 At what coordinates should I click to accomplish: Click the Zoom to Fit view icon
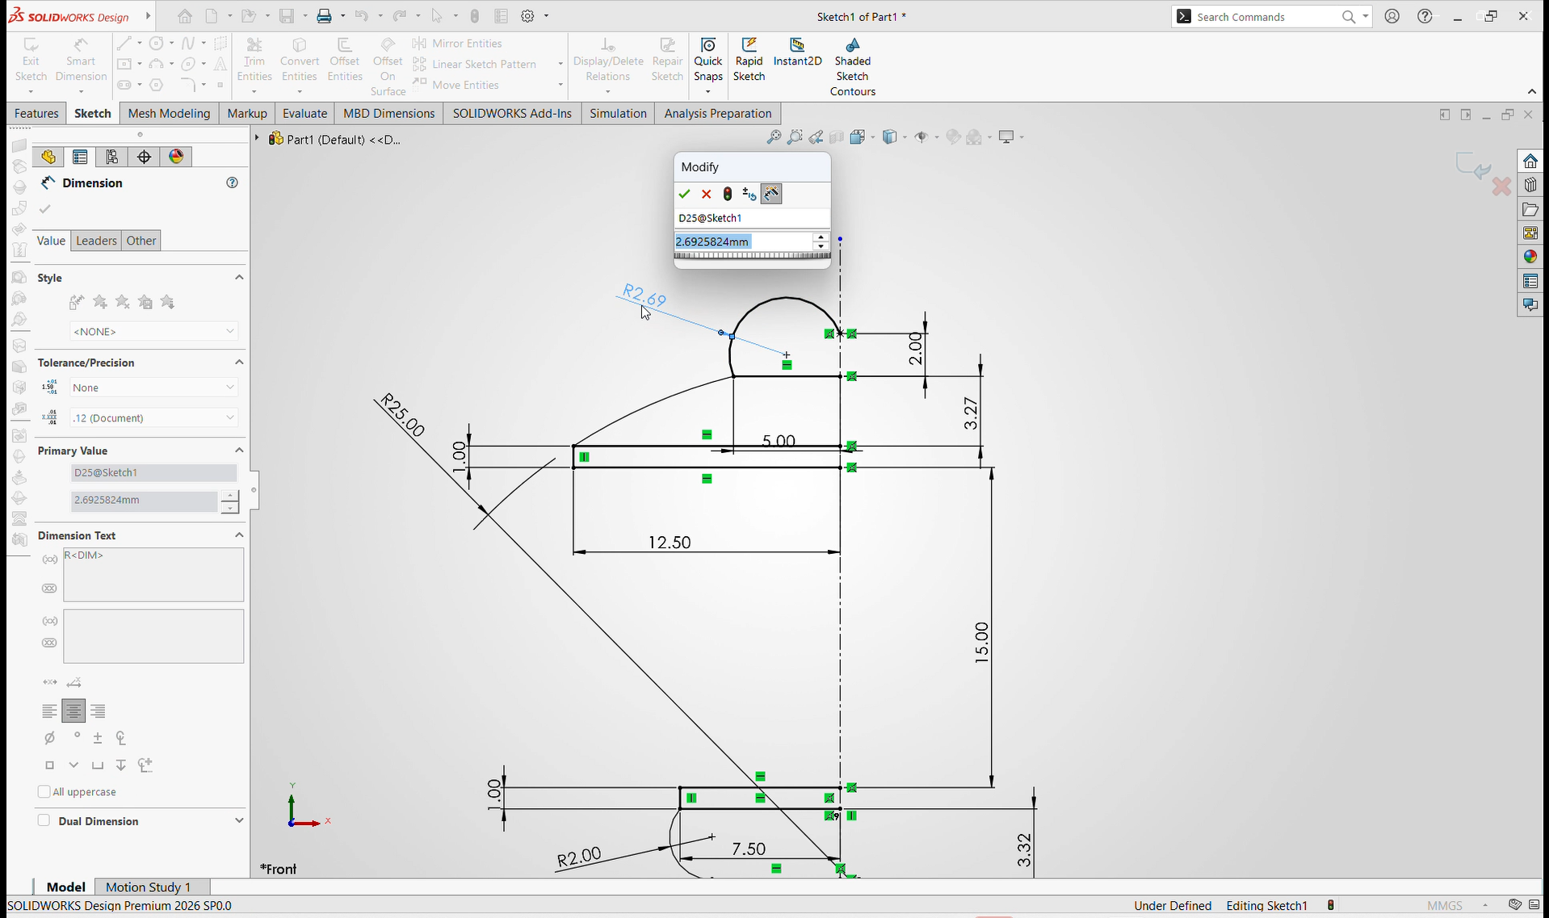(774, 137)
